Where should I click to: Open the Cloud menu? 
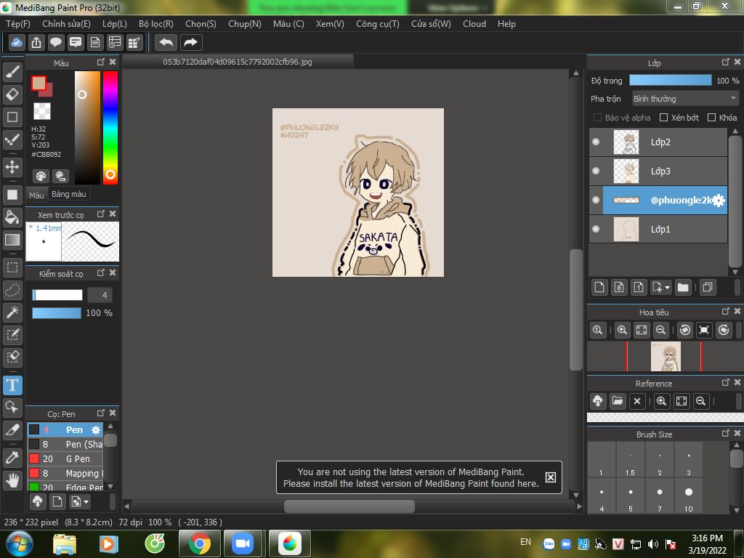474,24
